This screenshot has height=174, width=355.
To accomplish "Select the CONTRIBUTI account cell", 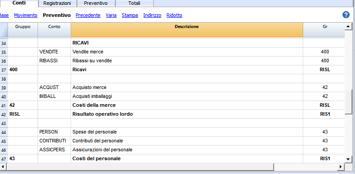I will point(55,141).
